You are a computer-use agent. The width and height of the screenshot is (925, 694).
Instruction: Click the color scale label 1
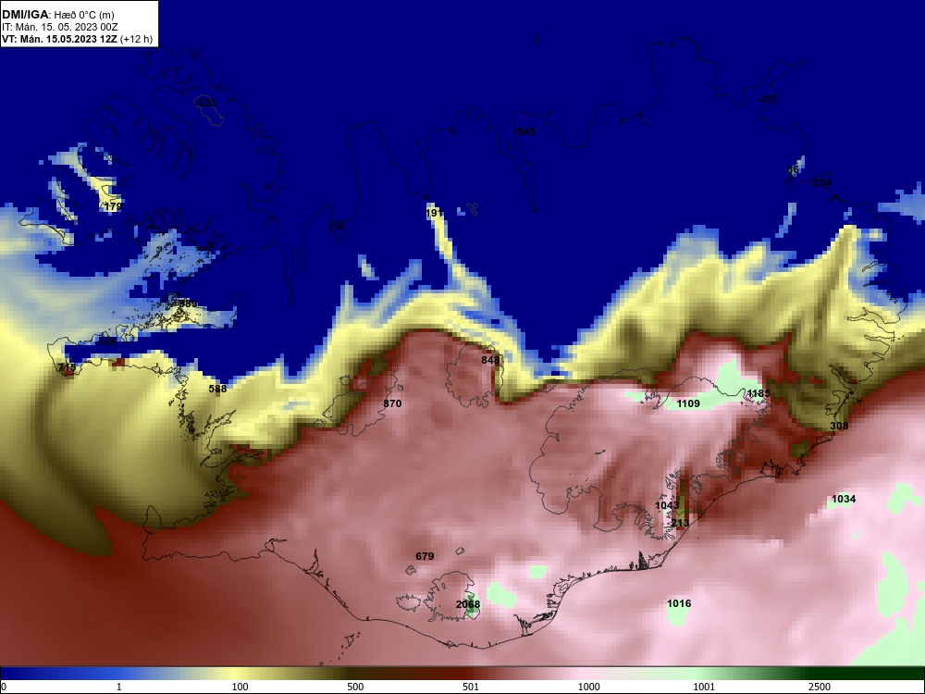119,687
